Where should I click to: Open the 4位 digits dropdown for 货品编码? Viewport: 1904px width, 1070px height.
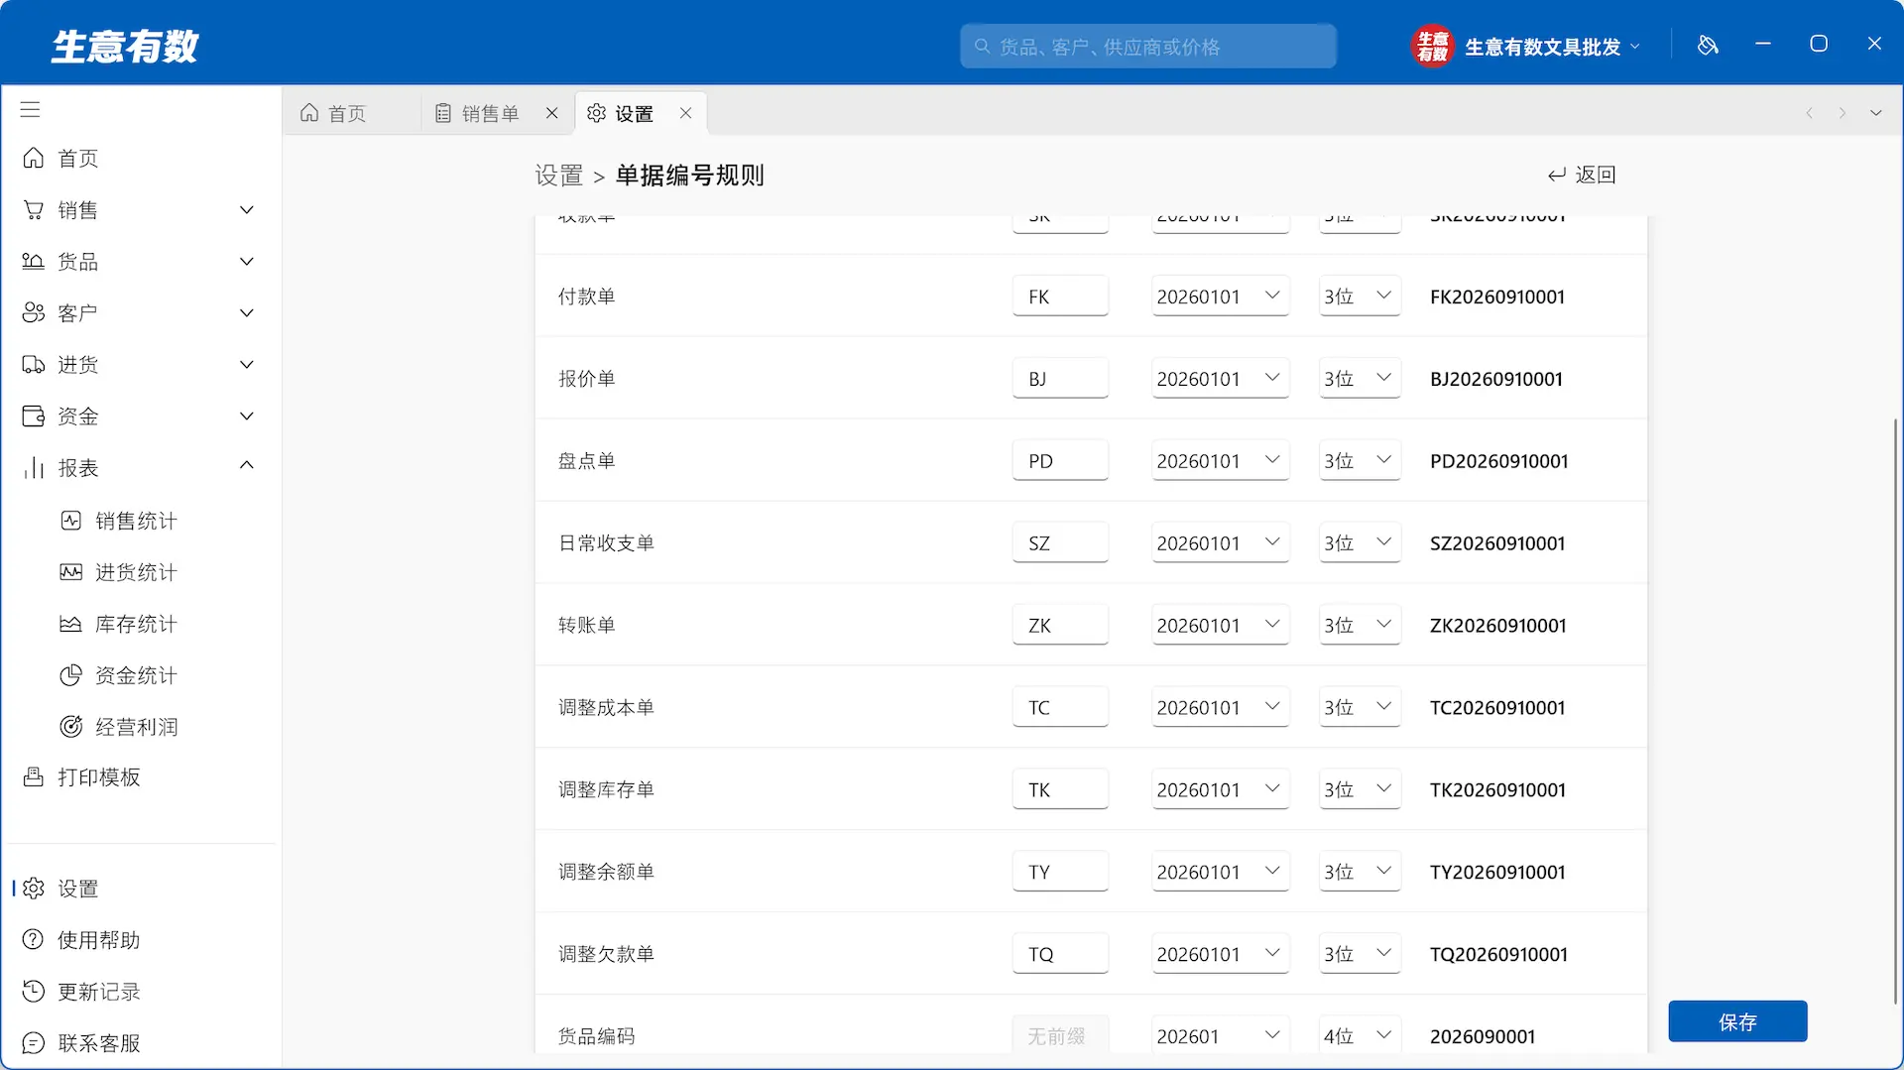point(1360,1036)
